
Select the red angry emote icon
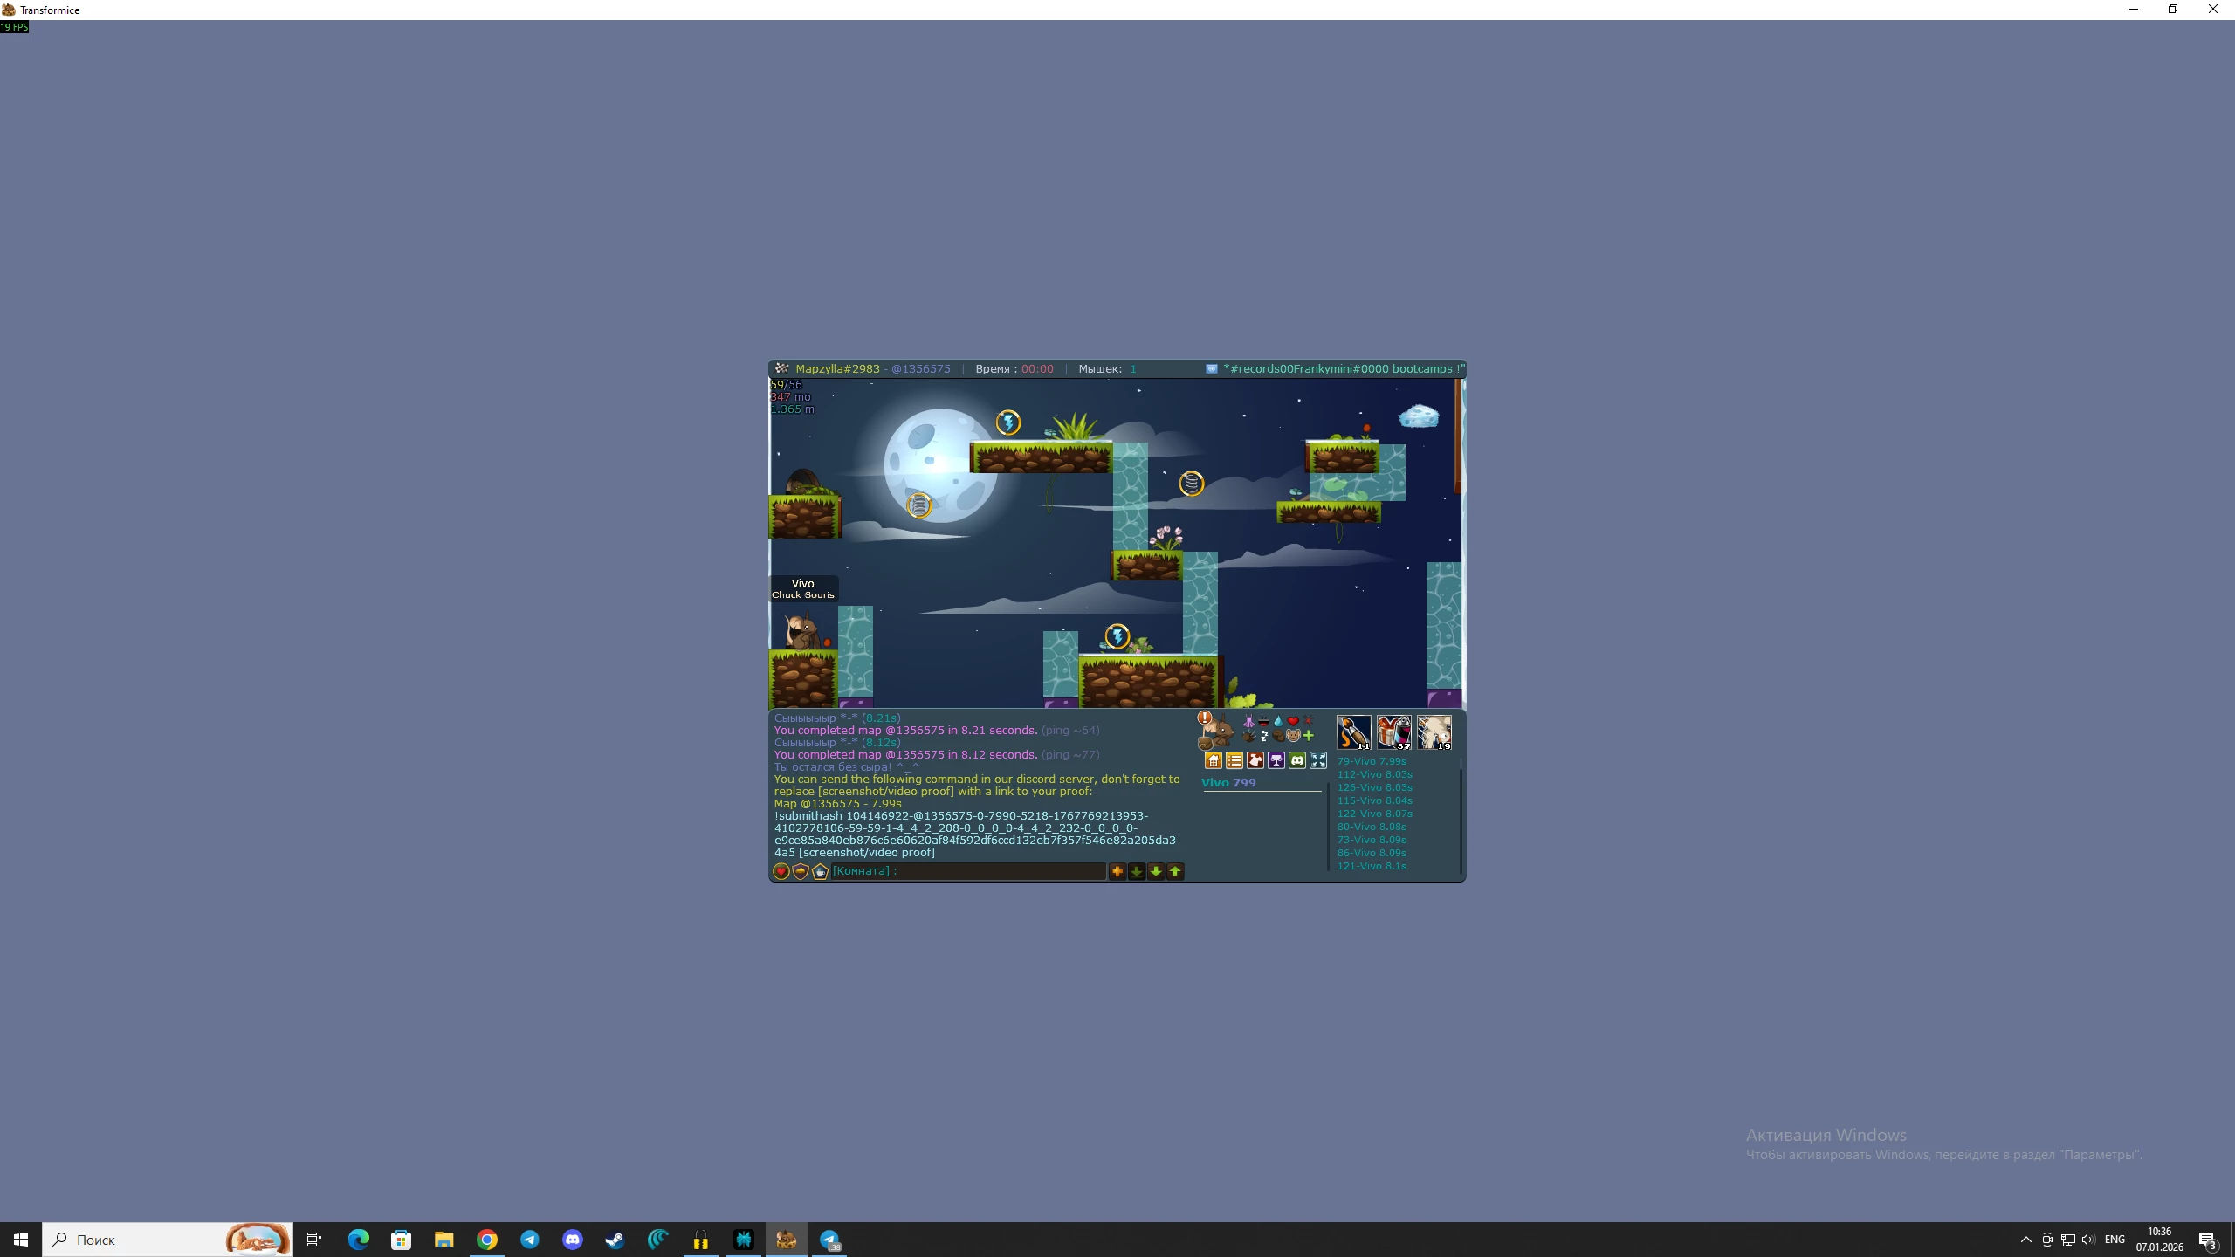click(1308, 722)
